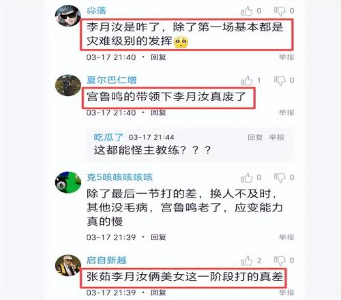Image resolution: width=341 pixels, height=300 pixels.
Task: Open the username link 克5咳咳咳咳咳
Action: tap(119, 177)
